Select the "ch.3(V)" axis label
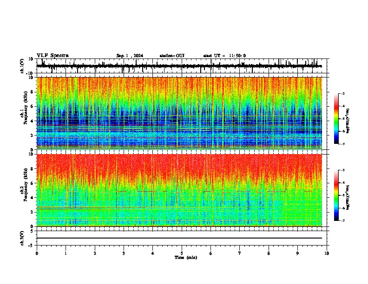The image size is (368, 284). pos(22,238)
